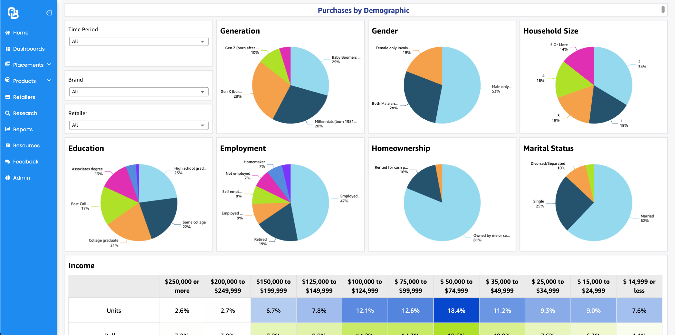Click the Products label in sidebar
This screenshot has height=335, width=676.
[24, 81]
